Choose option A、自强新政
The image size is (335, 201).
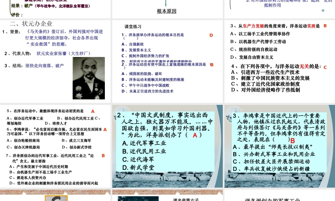(133, 44)
